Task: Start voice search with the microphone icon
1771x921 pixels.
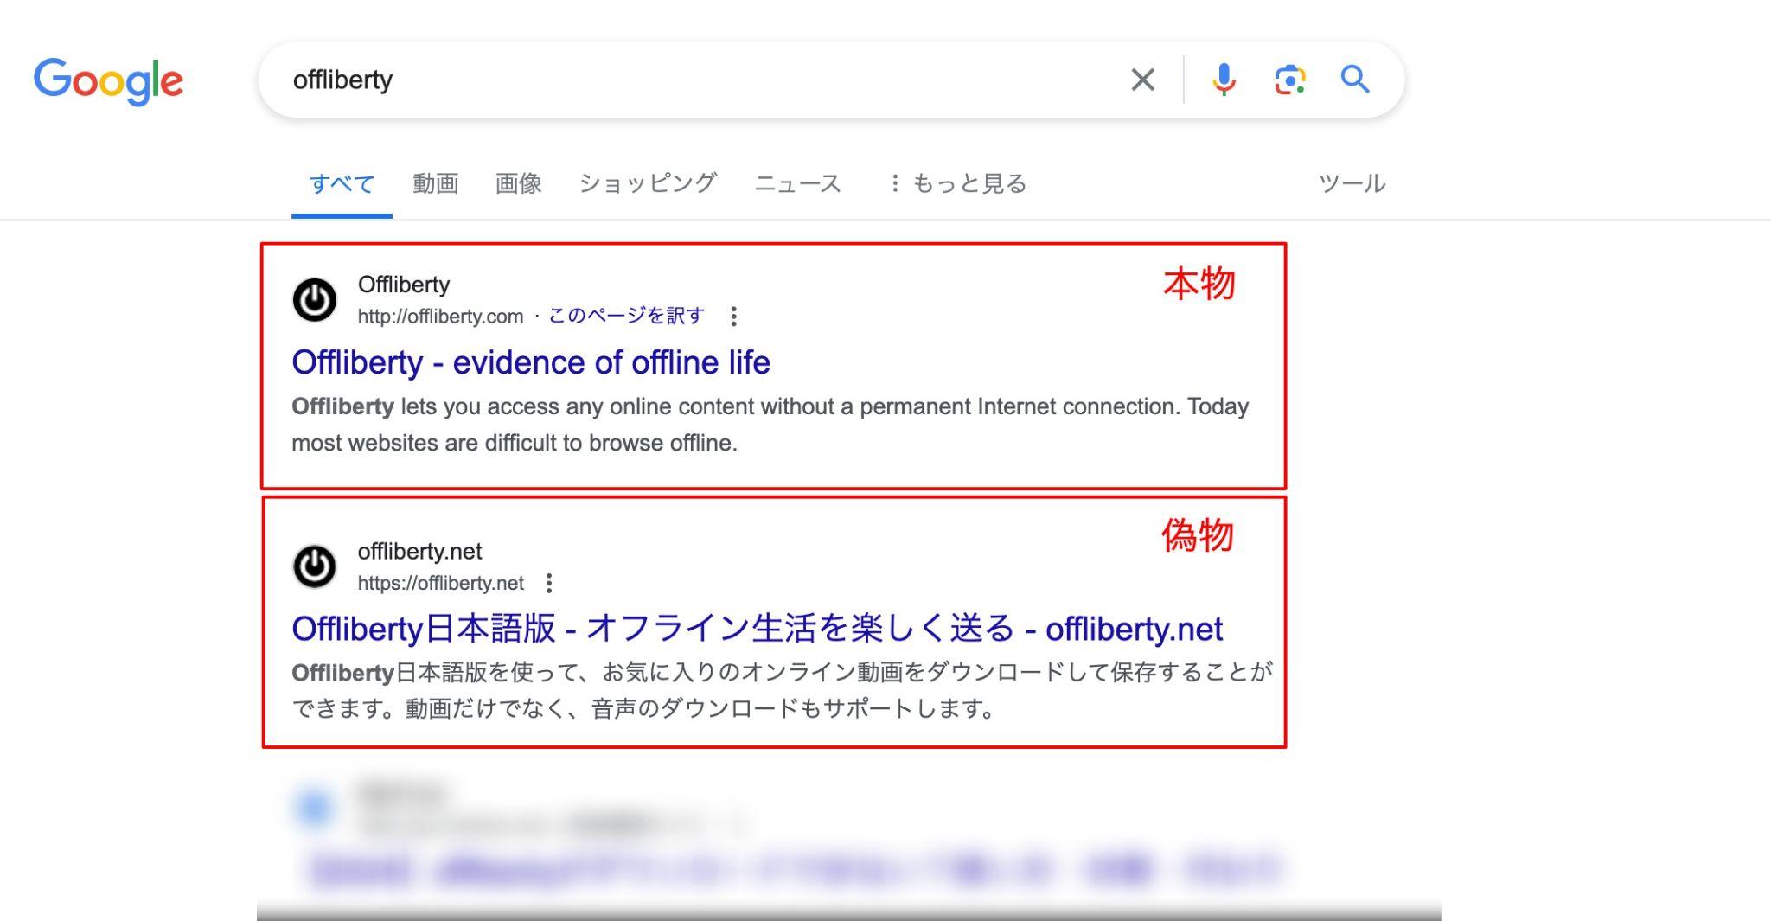Action: (x=1223, y=80)
